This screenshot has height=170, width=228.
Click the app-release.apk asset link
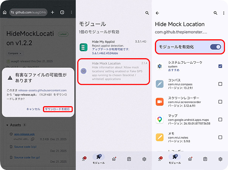pos(24,134)
